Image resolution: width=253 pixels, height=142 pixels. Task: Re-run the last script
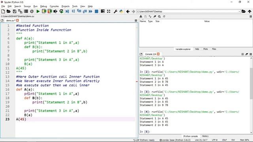click(x=61, y=11)
